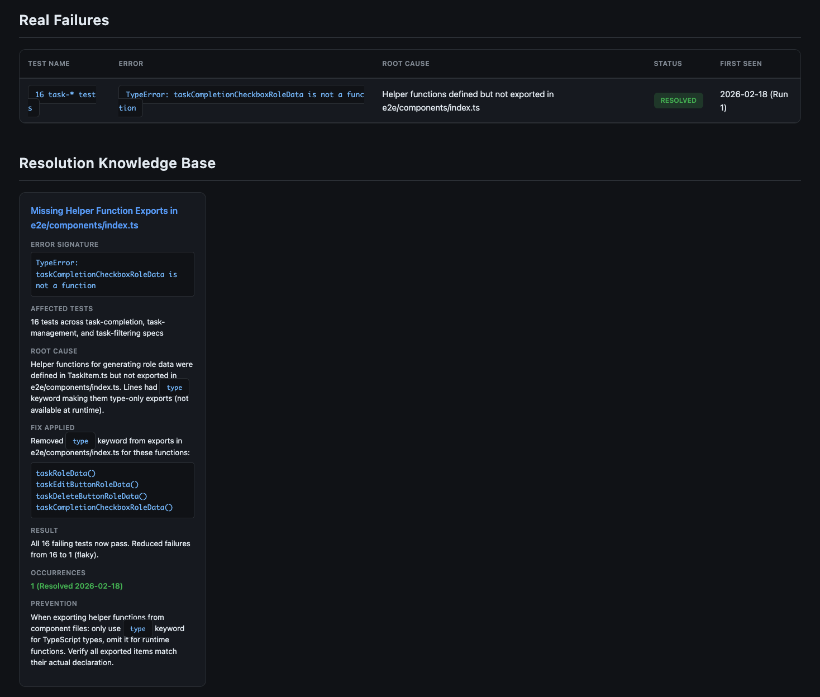This screenshot has height=697, width=820.
Task: Select the TypeError message in the failures table
Action: coord(241,95)
